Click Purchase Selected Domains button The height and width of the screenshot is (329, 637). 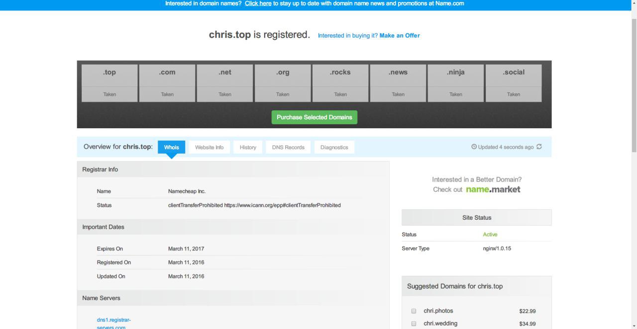point(315,117)
